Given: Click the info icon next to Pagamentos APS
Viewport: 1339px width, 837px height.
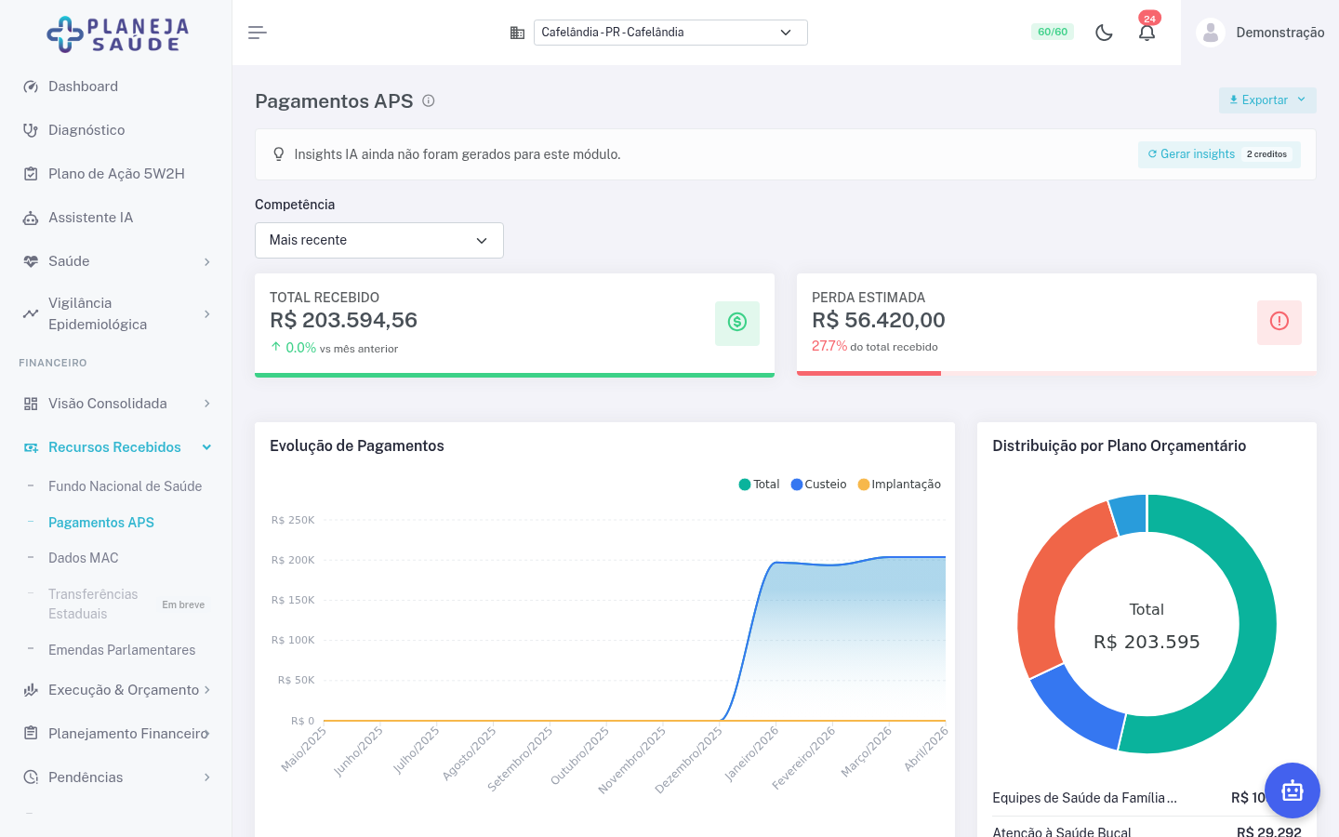Looking at the screenshot, I should 429,100.
